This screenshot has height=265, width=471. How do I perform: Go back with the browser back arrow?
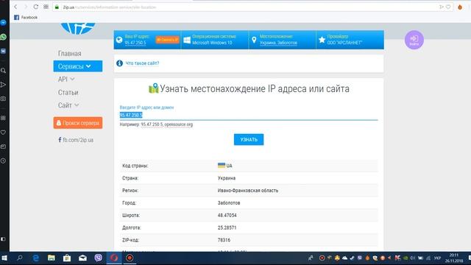15,7
